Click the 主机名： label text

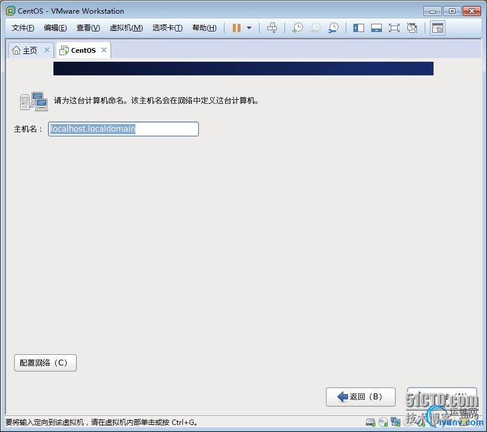pos(28,129)
